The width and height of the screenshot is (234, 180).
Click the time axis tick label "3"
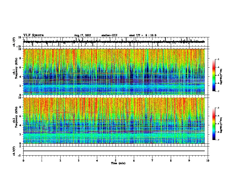click(79, 161)
